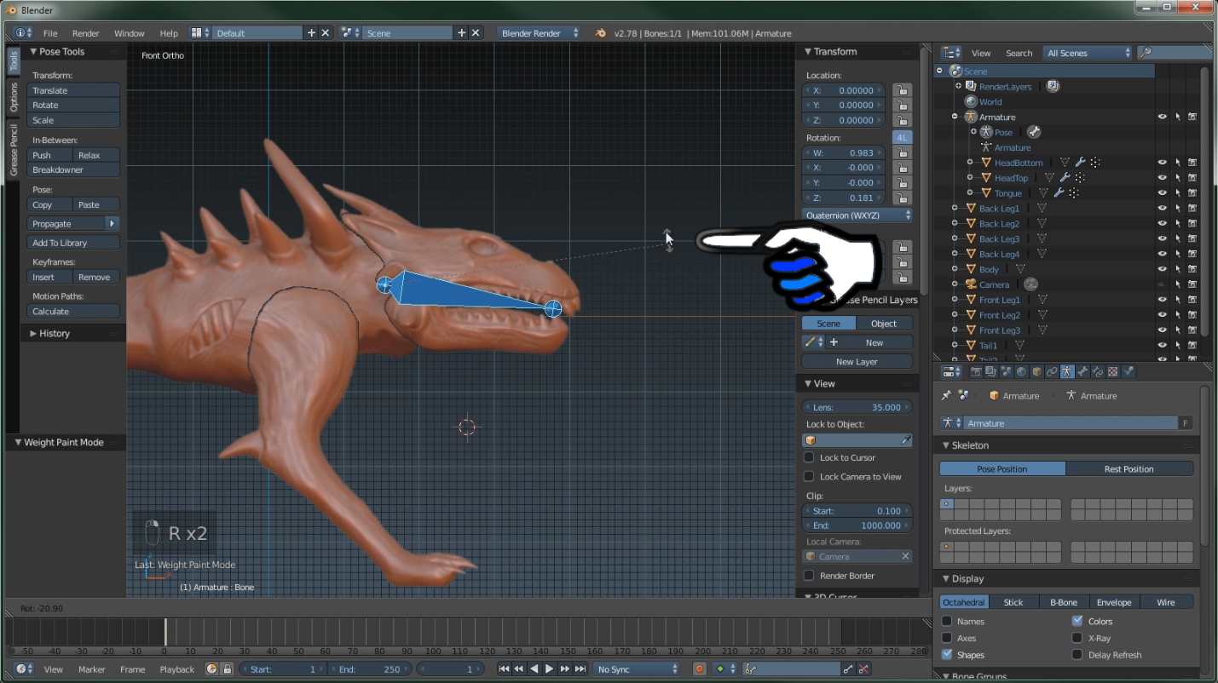Viewport: 1218px width, 683px height.
Task: Adjust the Clip Start value field
Action: click(857, 511)
